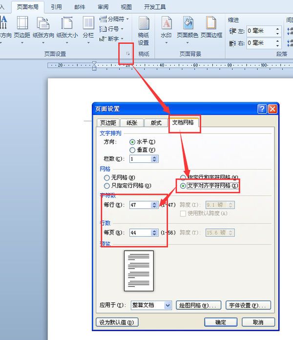The image size is (293, 340).
Task: Switch to the 页面布局 ribbon tab
Action: [27, 7]
